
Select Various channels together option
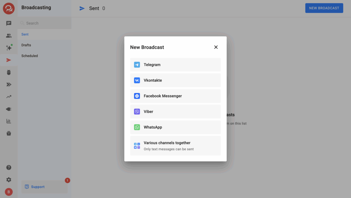click(x=175, y=145)
